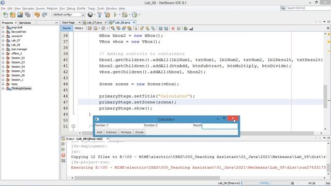Viewport: 331px width, 186px height.
Task: Click the New File toolbar icon
Action: [6, 15]
